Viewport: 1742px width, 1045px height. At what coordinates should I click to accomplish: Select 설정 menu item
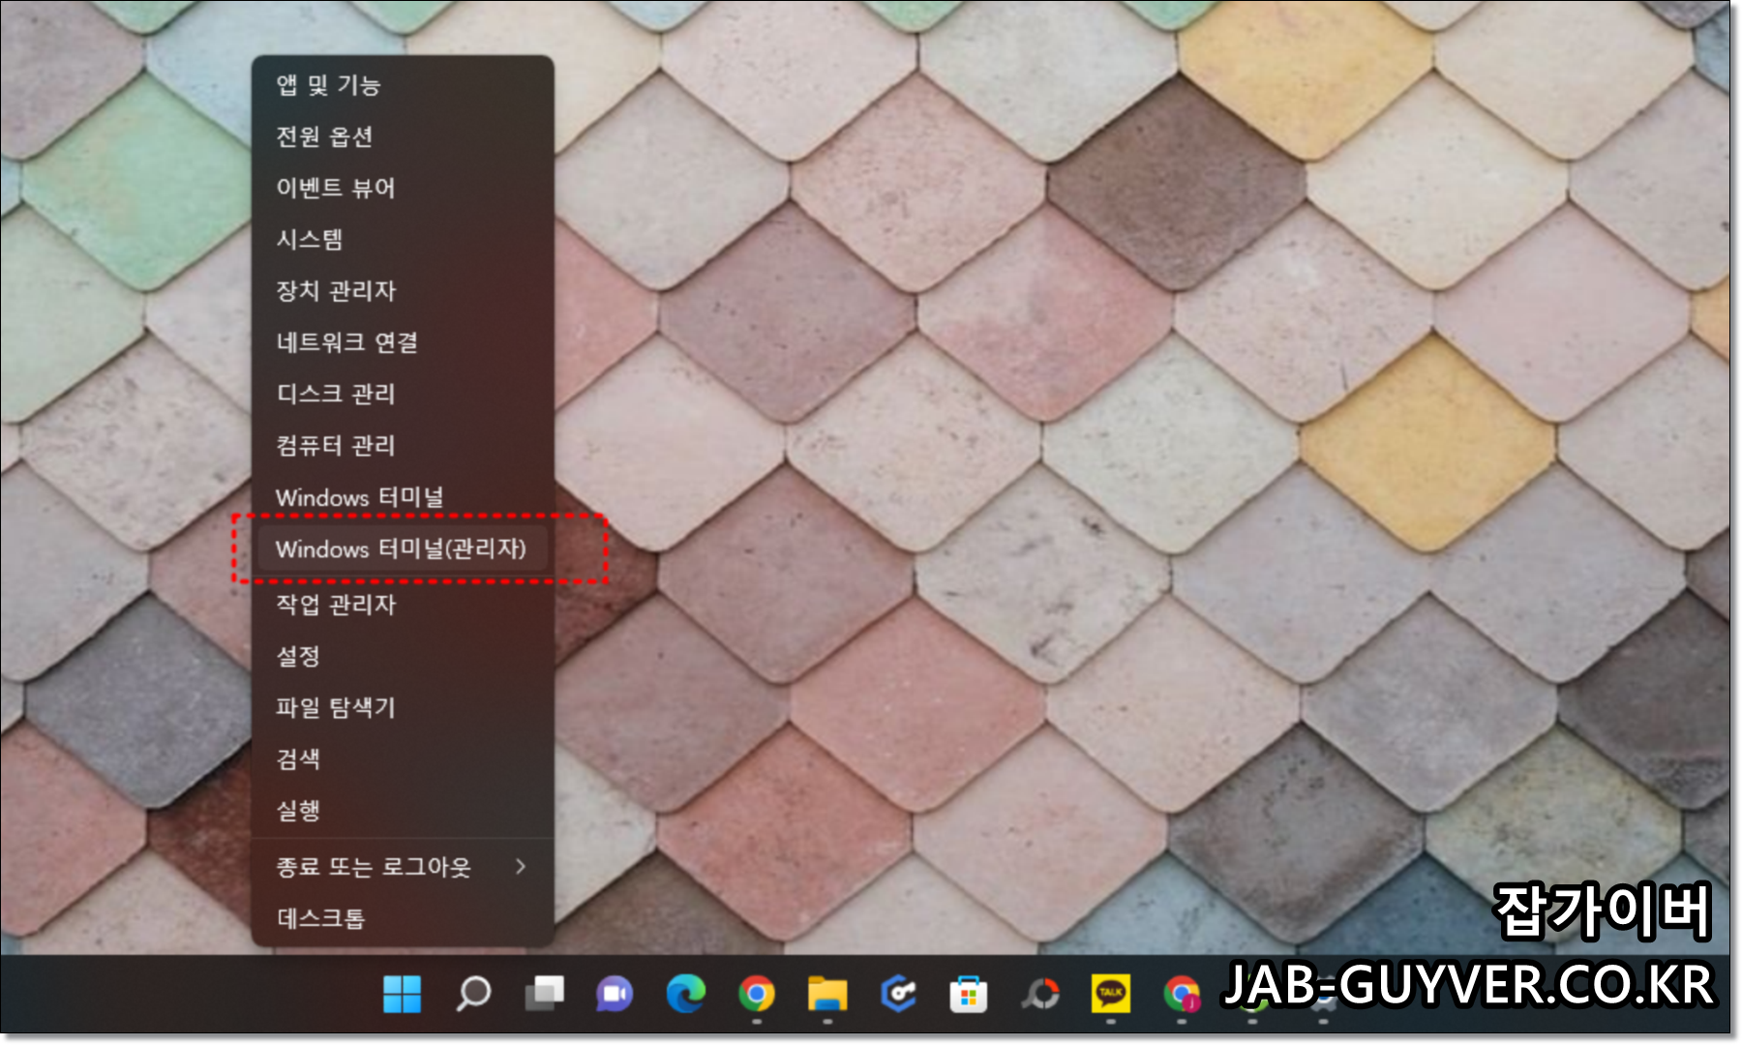click(x=403, y=656)
